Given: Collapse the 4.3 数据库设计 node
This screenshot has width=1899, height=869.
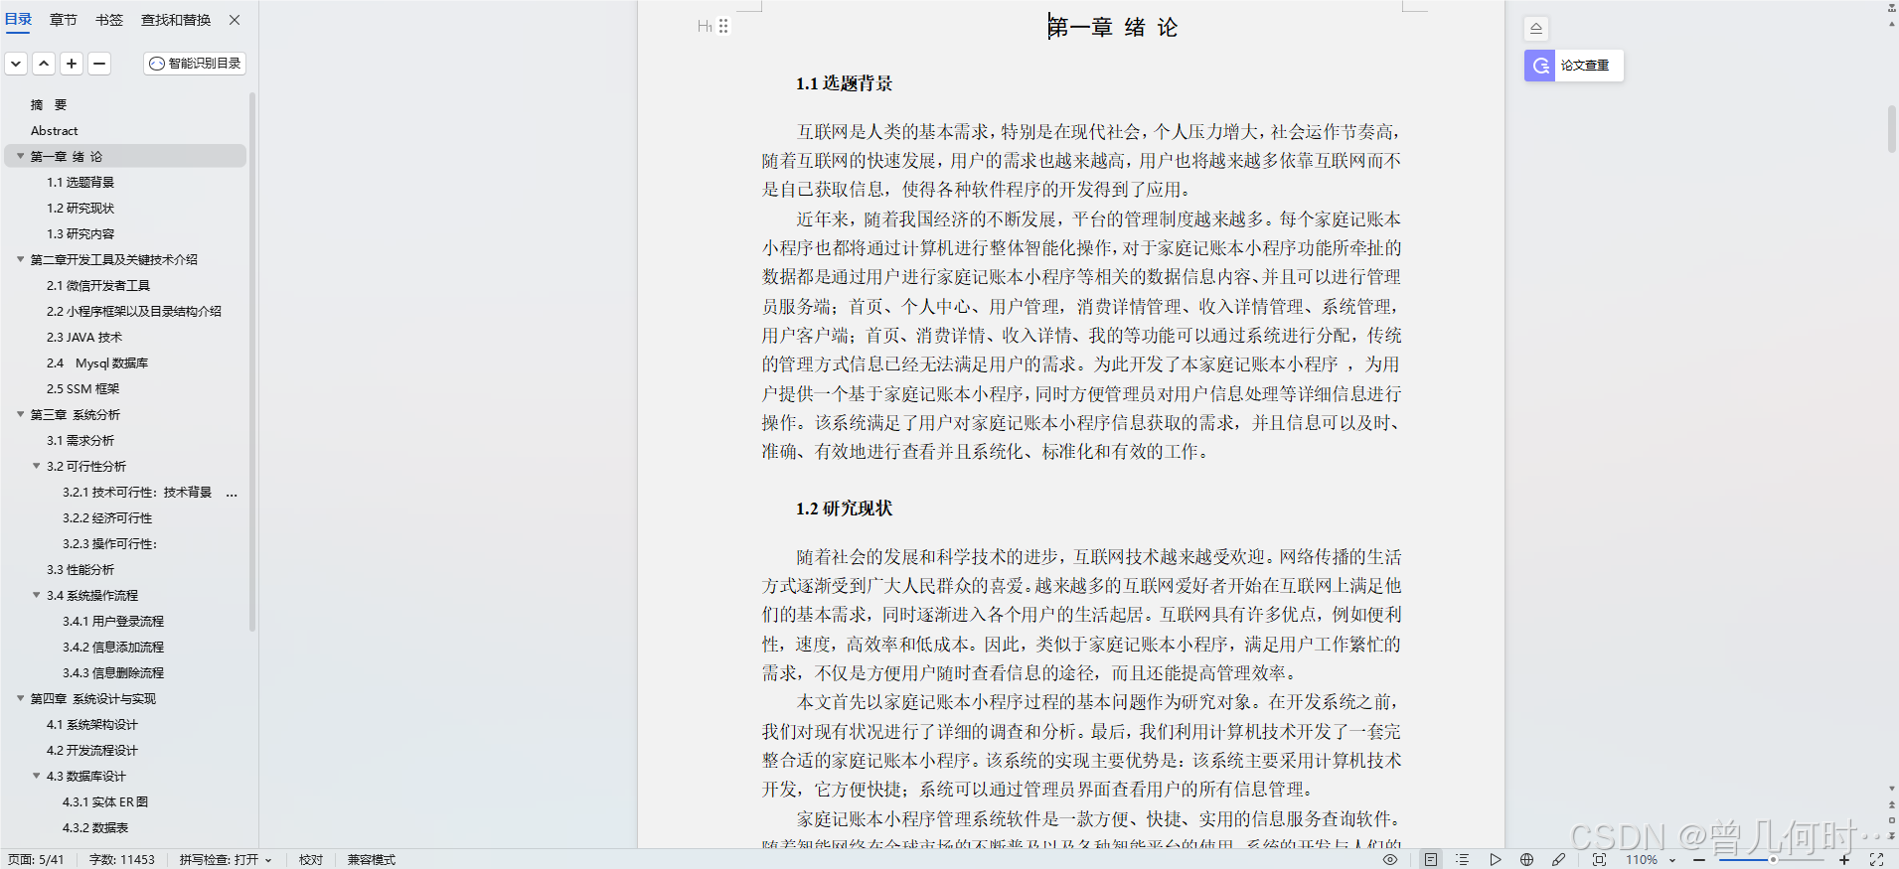Looking at the screenshot, I should [36, 776].
